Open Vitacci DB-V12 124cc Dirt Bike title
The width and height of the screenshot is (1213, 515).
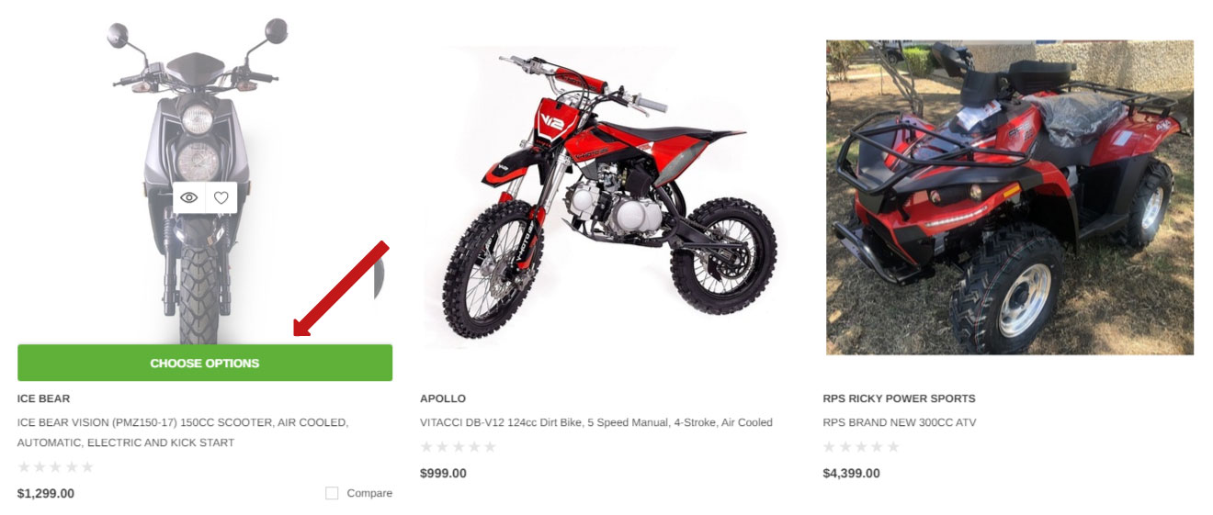click(x=596, y=422)
